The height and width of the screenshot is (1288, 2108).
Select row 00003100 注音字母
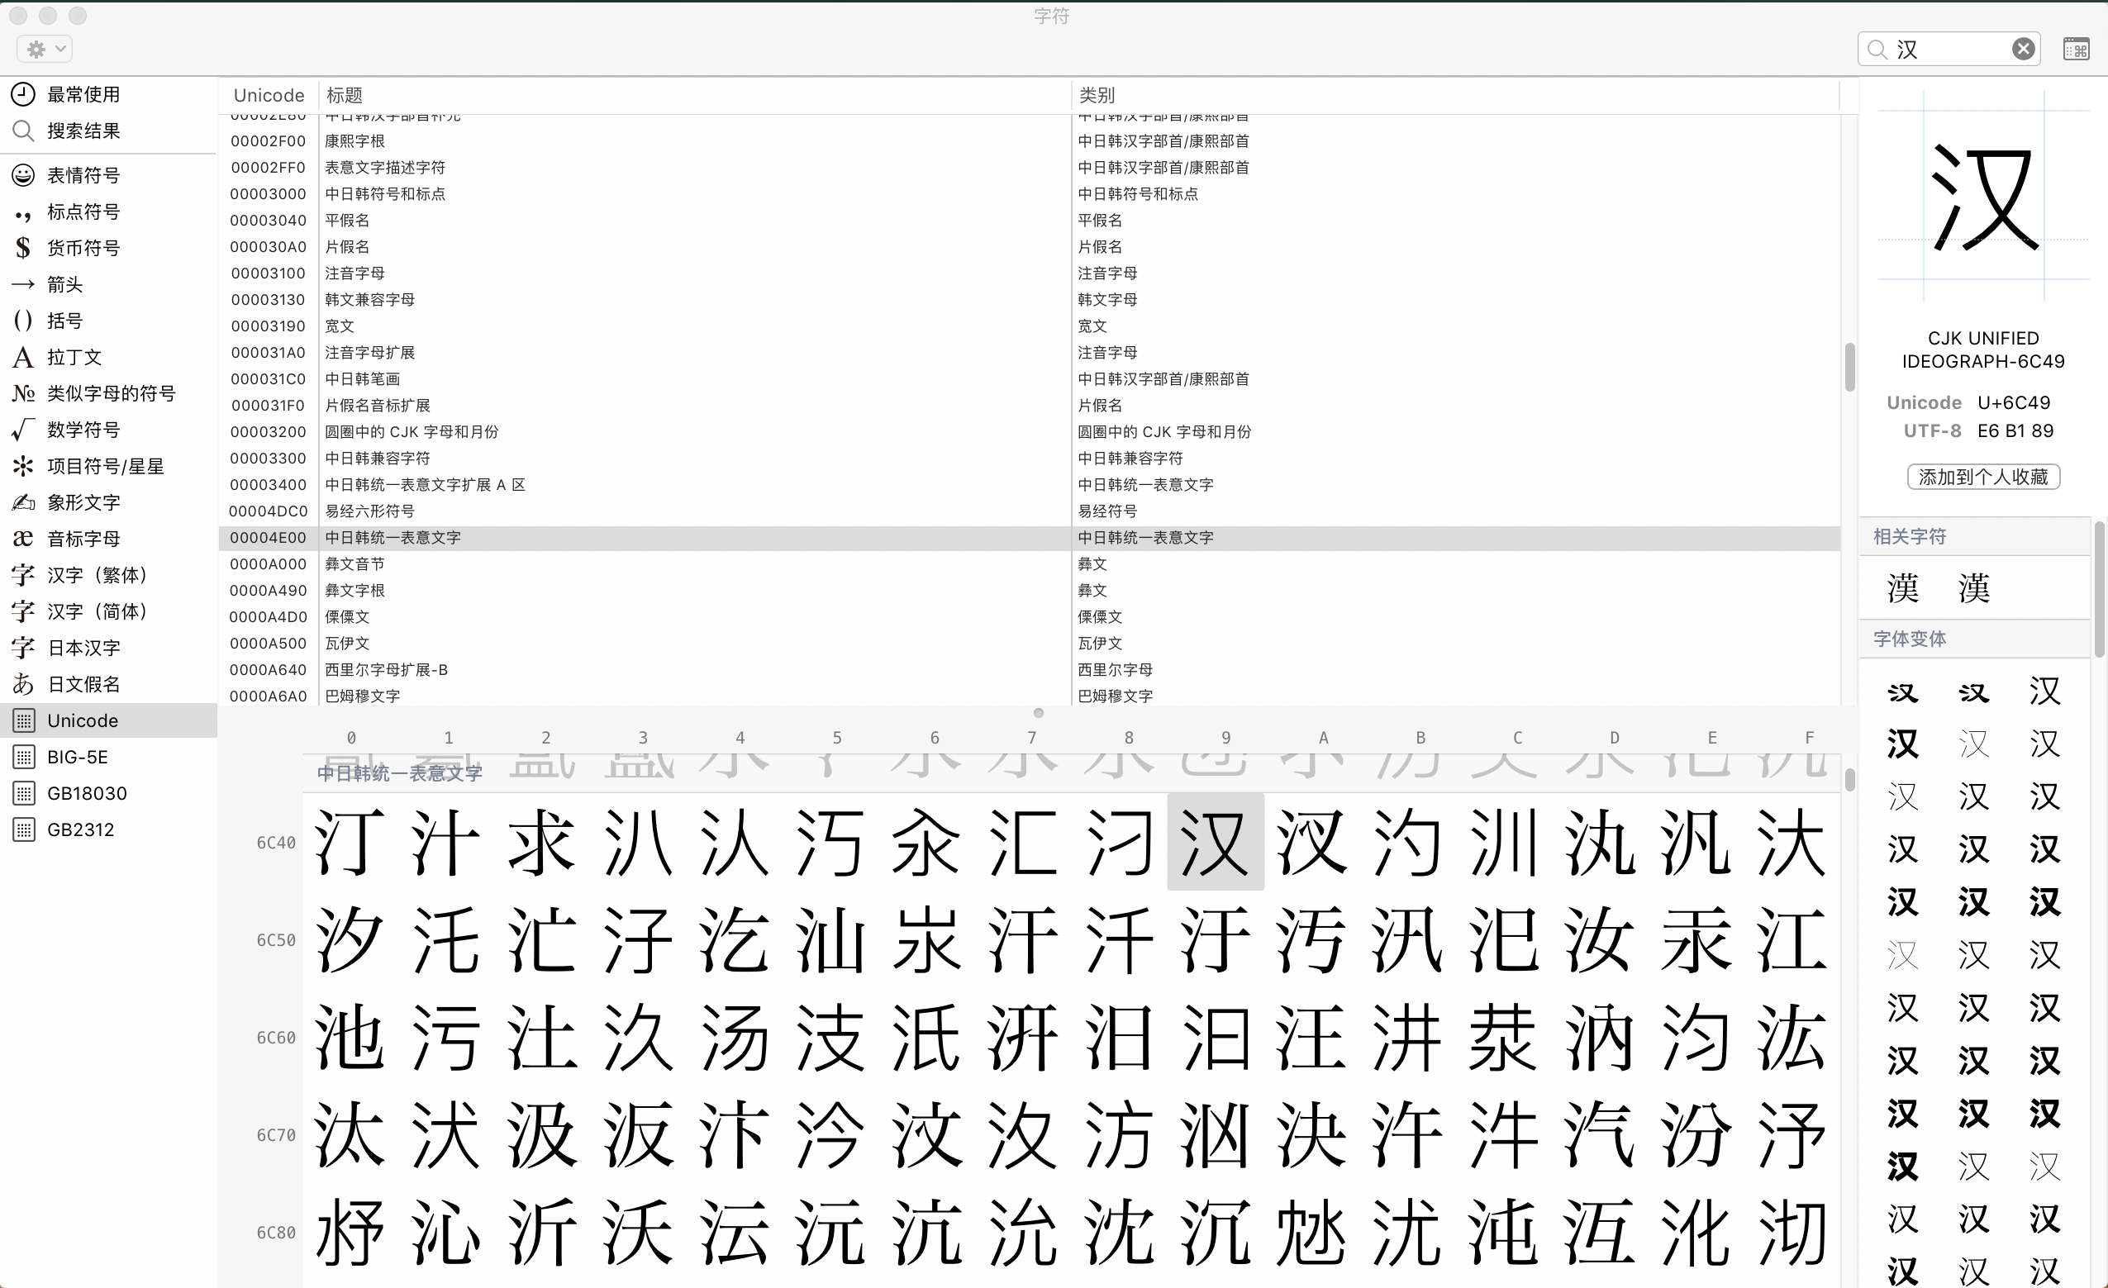[1030, 273]
